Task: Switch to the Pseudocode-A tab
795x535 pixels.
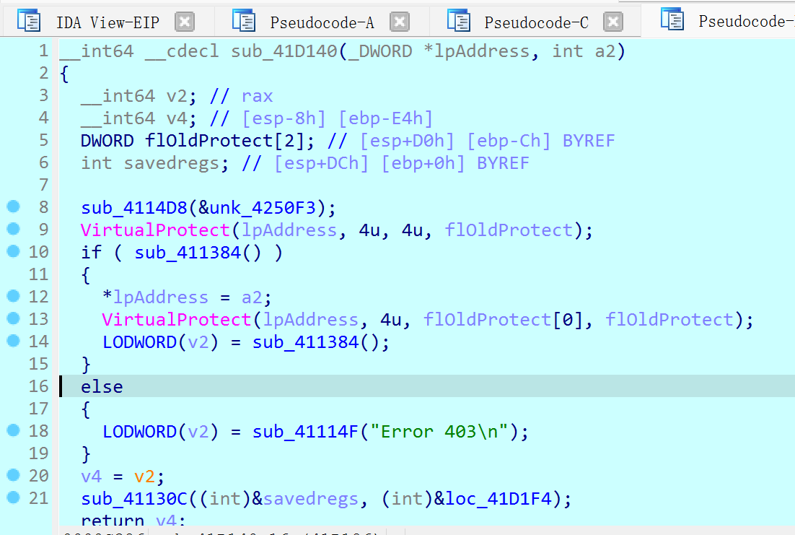Action: point(322,22)
